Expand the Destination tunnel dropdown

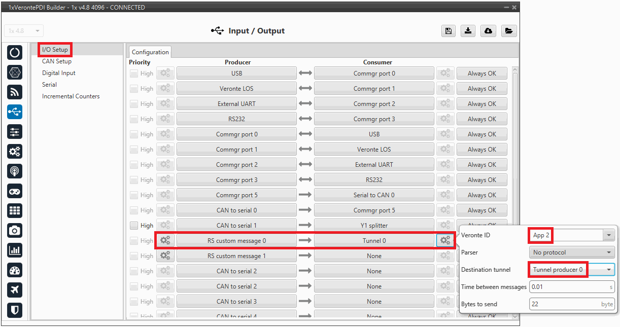(x=608, y=270)
